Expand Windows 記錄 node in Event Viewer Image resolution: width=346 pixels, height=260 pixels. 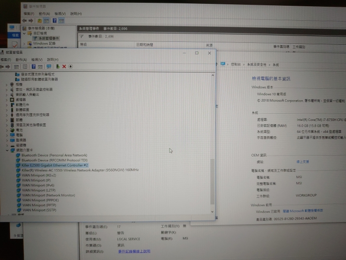[25, 43]
